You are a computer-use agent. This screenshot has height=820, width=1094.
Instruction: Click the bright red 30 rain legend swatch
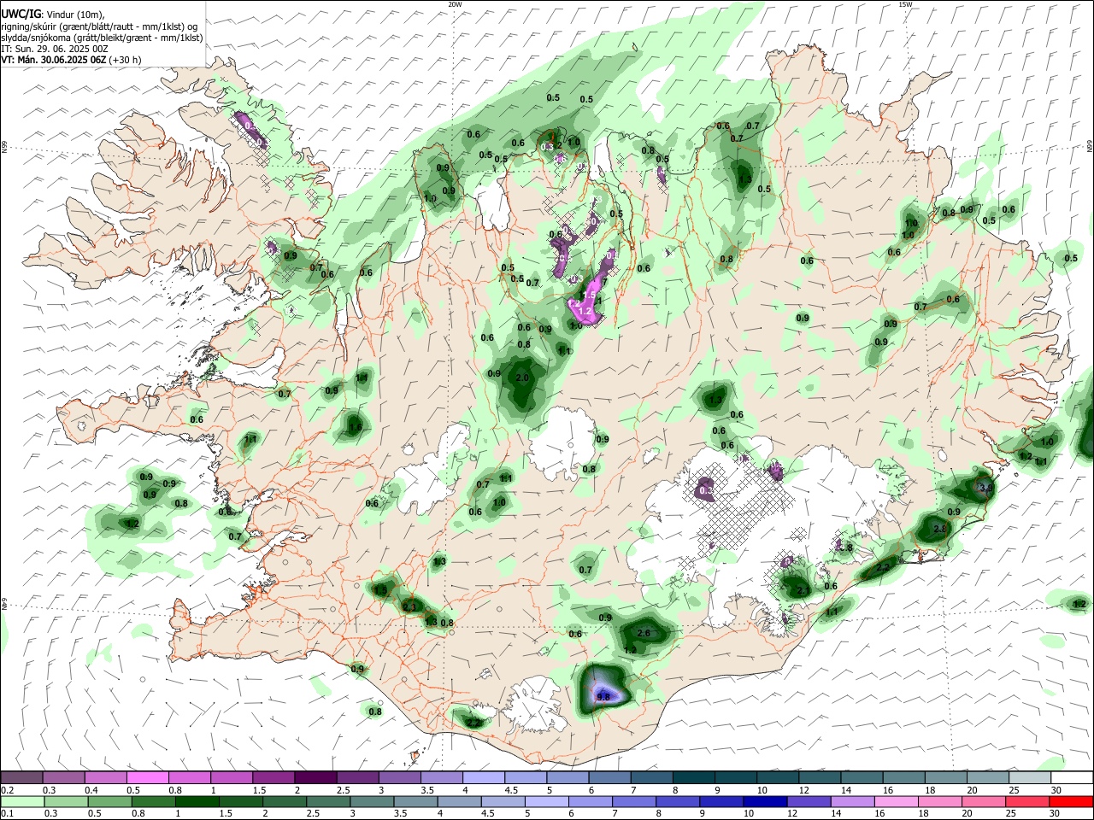click(x=1072, y=801)
